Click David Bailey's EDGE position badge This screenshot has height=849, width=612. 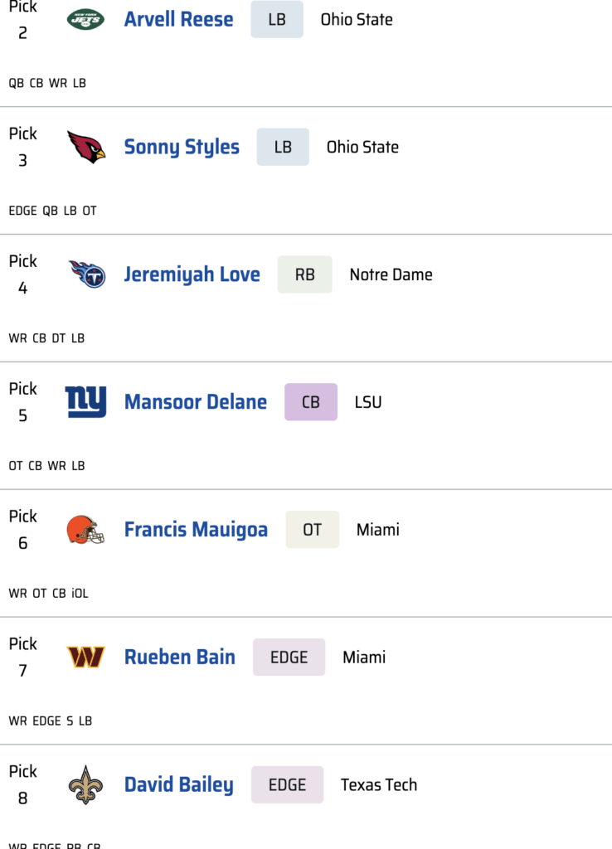click(x=288, y=785)
